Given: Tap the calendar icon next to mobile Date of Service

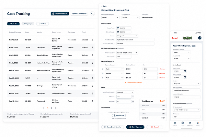Looking at the screenshot, I should (185, 77).
